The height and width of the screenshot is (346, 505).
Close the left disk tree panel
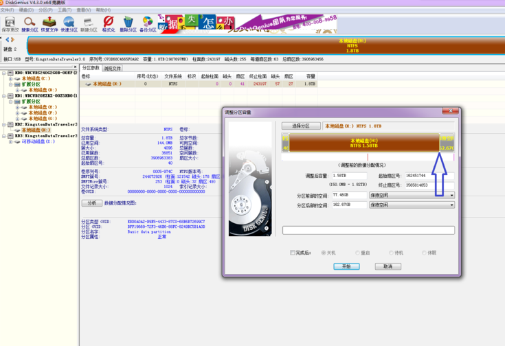click(75, 67)
